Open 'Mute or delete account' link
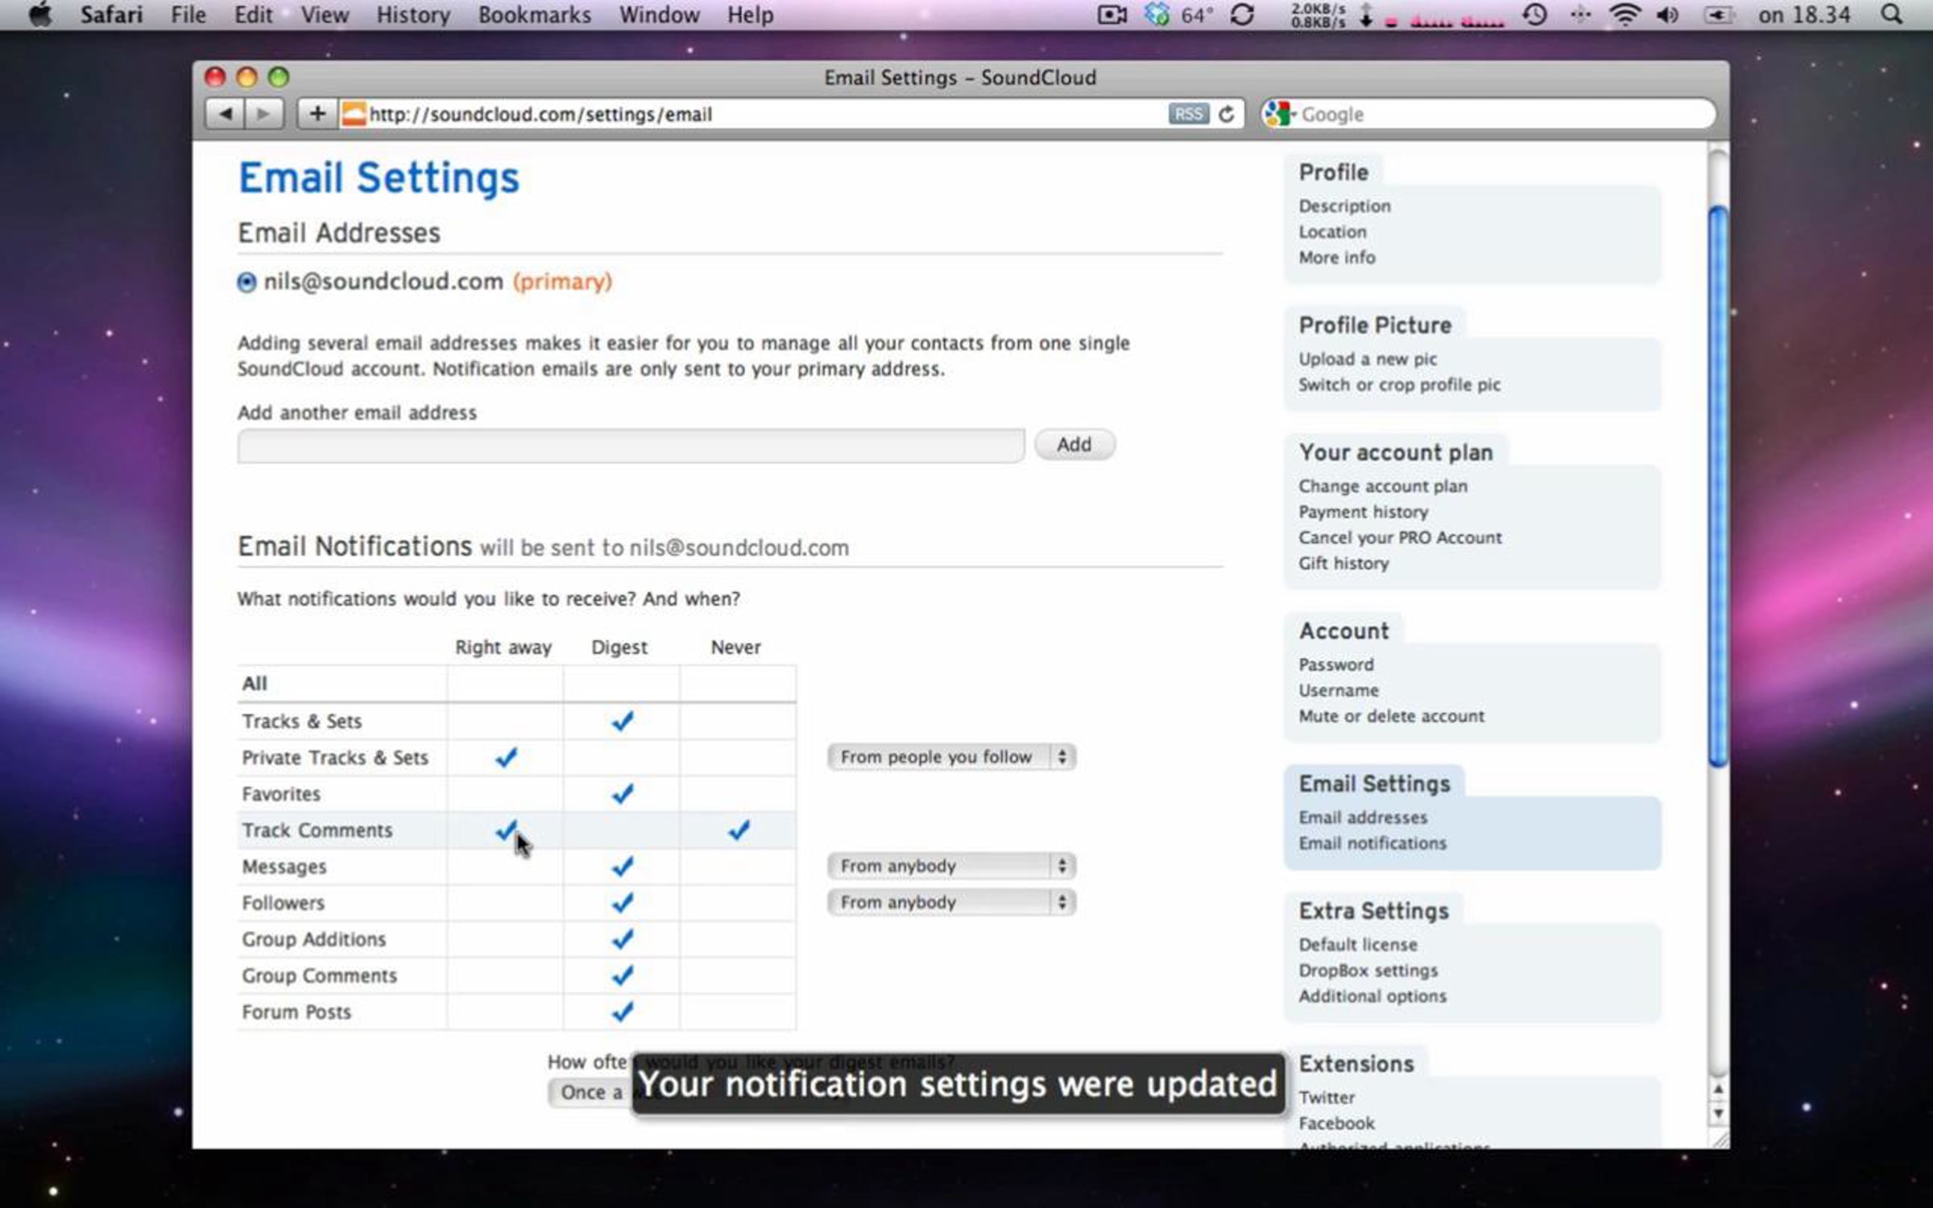Screen dimensions: 1933x1208 tap(1391, 717)
